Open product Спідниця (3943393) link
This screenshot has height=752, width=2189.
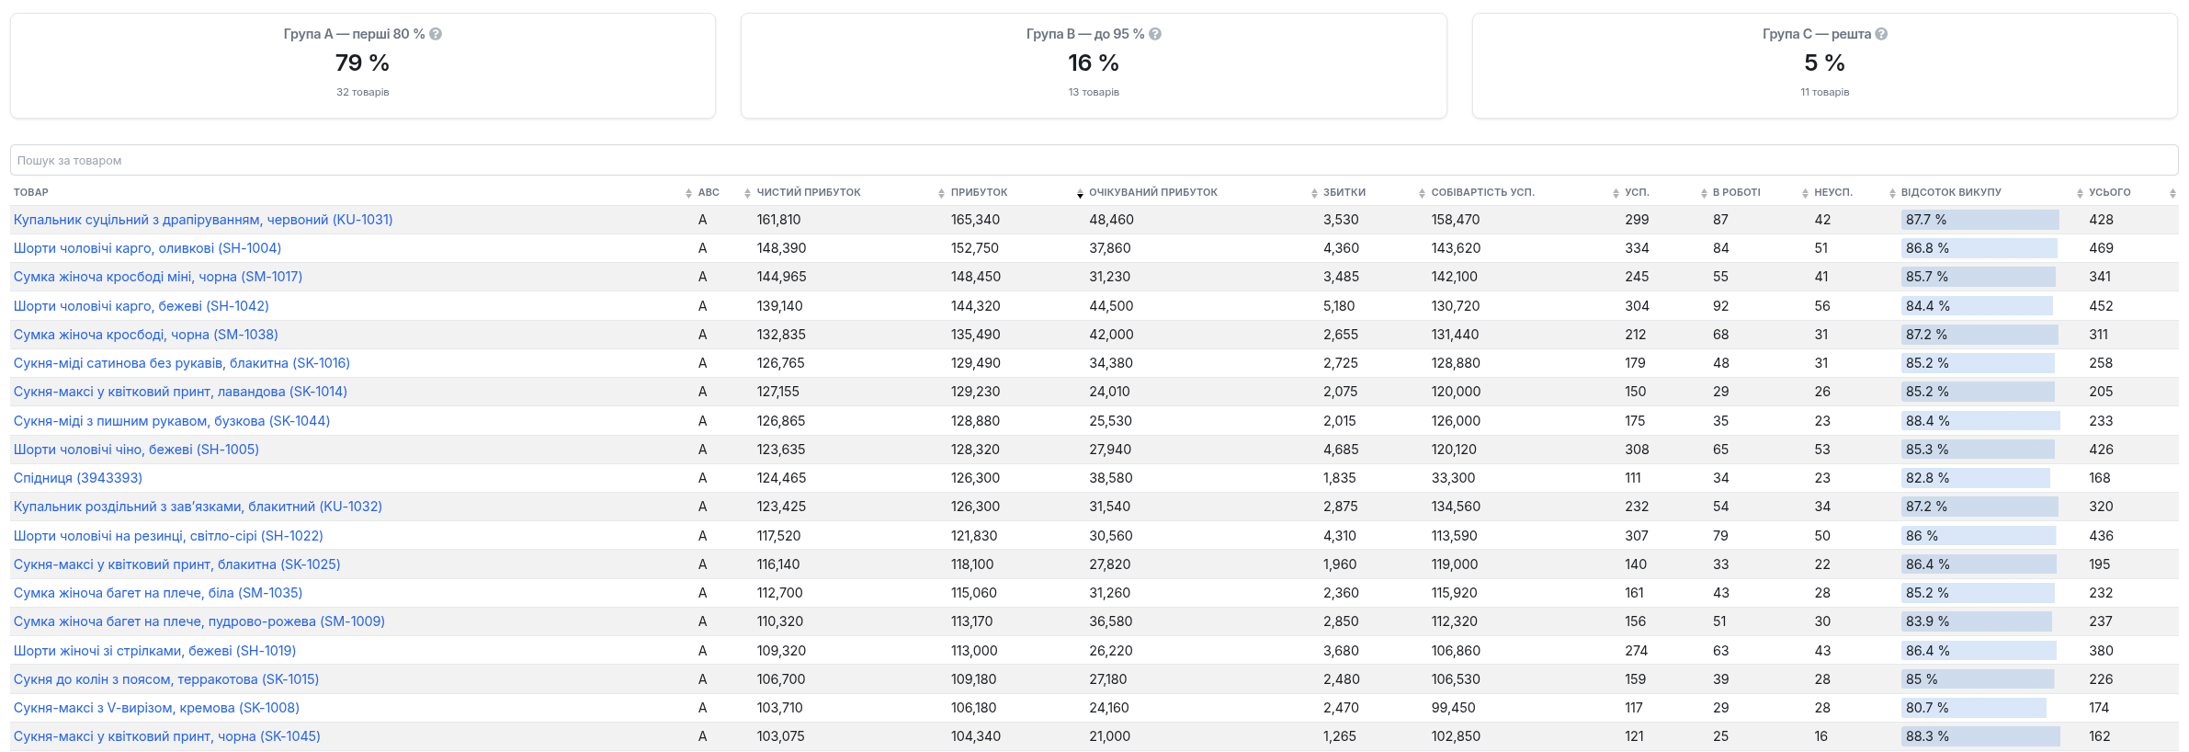click(x=78, y=478)
